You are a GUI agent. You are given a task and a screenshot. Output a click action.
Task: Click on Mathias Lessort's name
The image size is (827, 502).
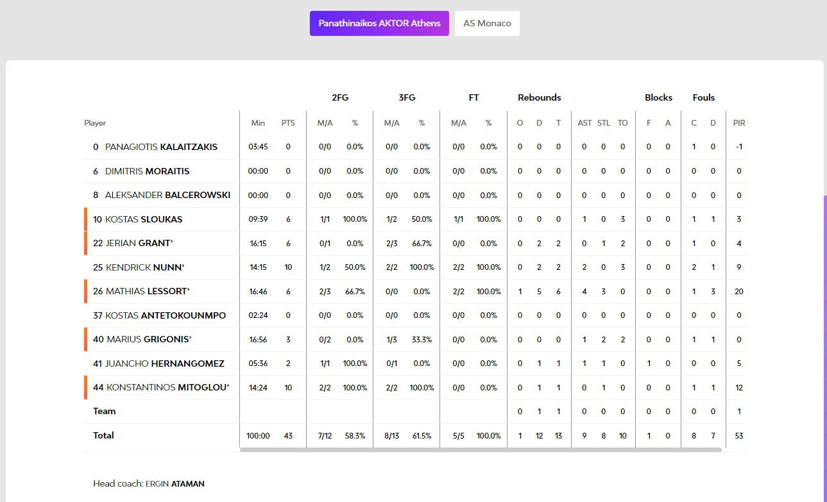tap(146, 291)
